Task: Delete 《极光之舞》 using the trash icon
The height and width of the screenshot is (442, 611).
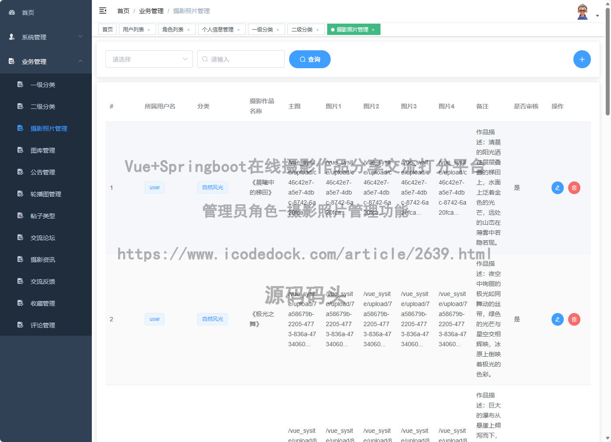Action: tap(574, 319)
